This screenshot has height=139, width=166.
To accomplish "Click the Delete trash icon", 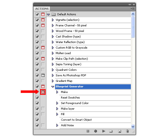I will (127, 131).
